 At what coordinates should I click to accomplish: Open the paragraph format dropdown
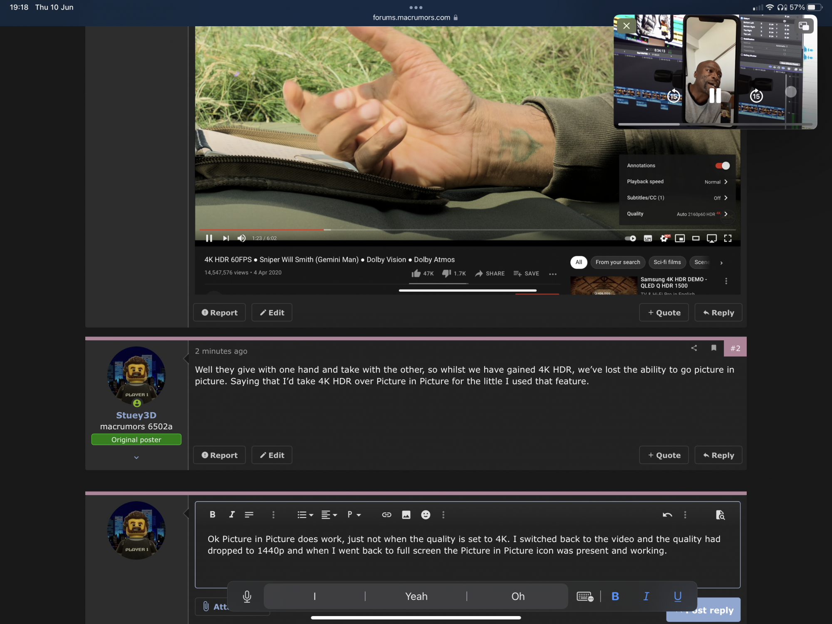pyautogui.click(x=354, y=515)
